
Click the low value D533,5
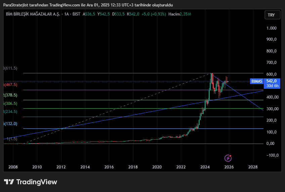tap(118, 14)
